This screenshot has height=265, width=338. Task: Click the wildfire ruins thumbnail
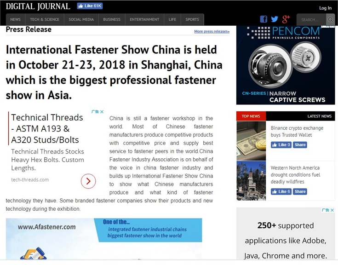point(251,181)
